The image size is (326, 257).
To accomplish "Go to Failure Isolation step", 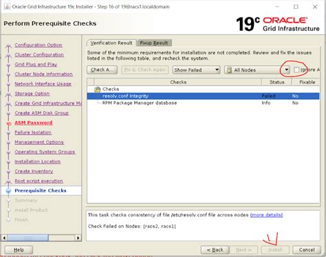I will (x=33, y=133).
